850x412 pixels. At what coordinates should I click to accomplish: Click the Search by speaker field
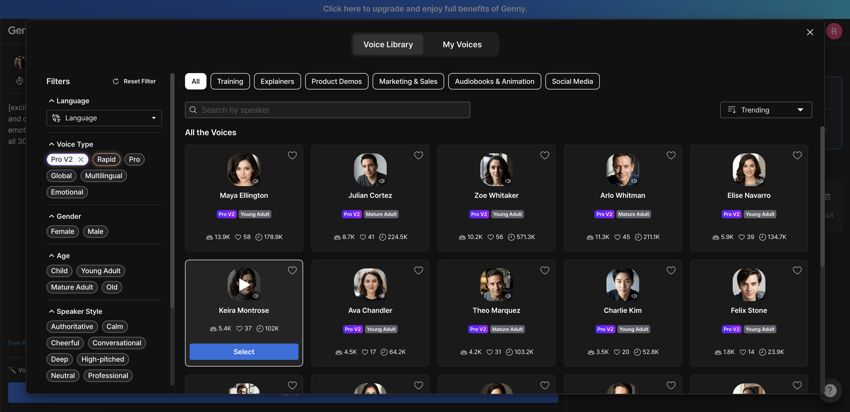click(x=327, y=110)
